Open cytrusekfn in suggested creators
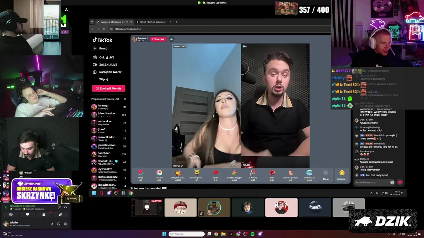 (109, 170)
